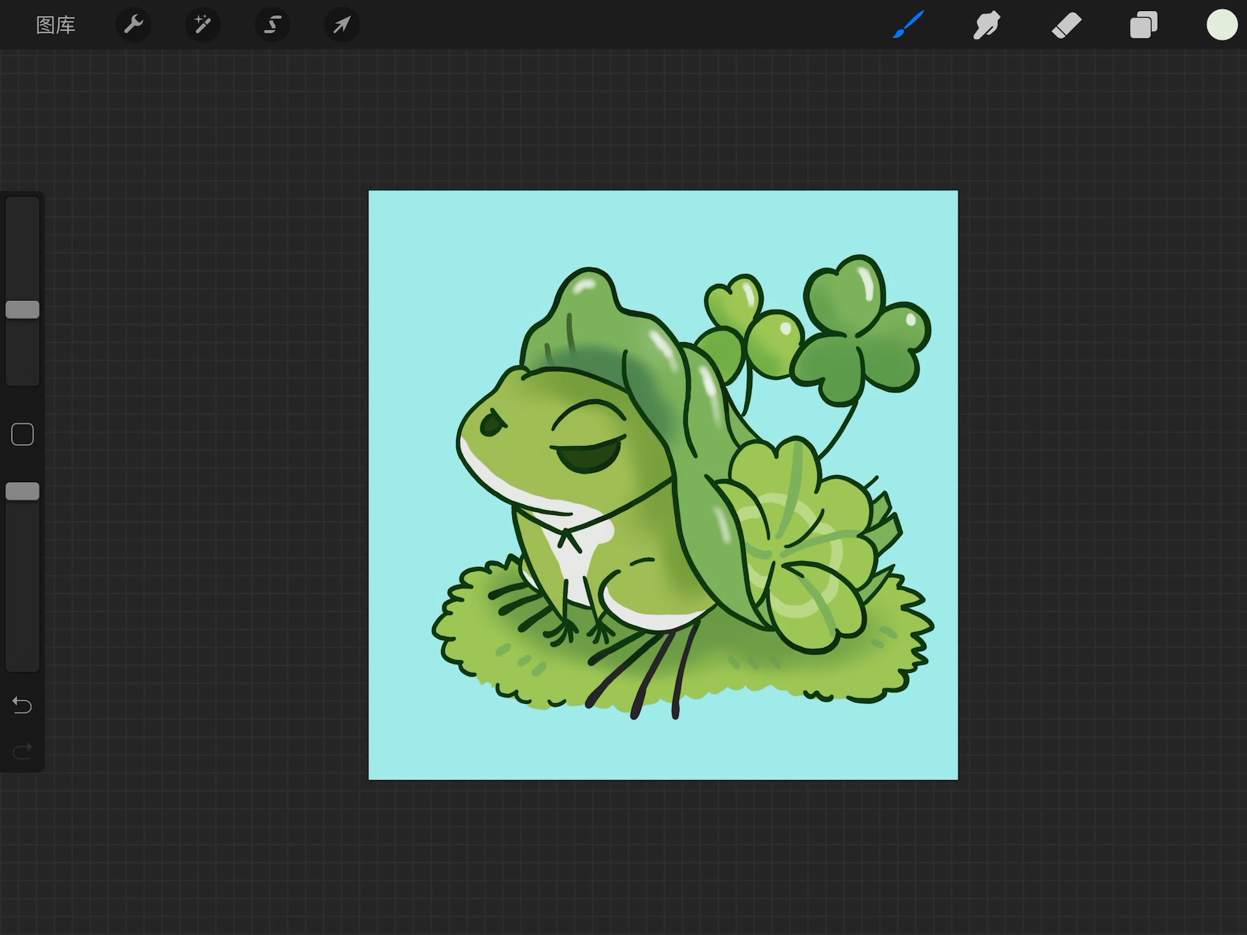Redo the last undone action

click(22, 751)
